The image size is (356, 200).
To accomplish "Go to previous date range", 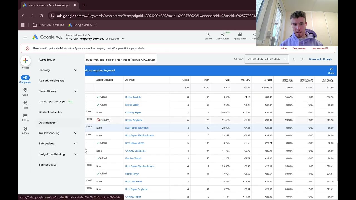I will click(x=293, y=59).
